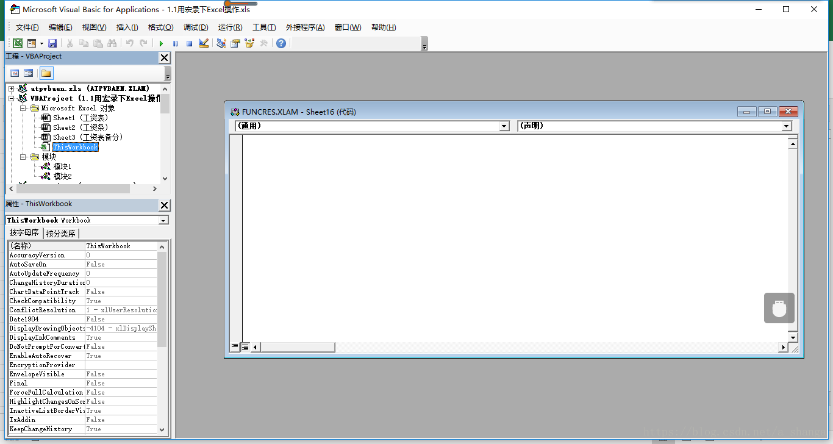833x444 pixels.
Task: Open the (声明) procedure dropdown in code window
Action: point(787,126)
